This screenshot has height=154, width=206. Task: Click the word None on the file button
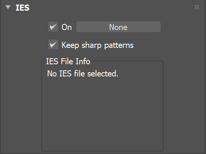click(118, 27)
